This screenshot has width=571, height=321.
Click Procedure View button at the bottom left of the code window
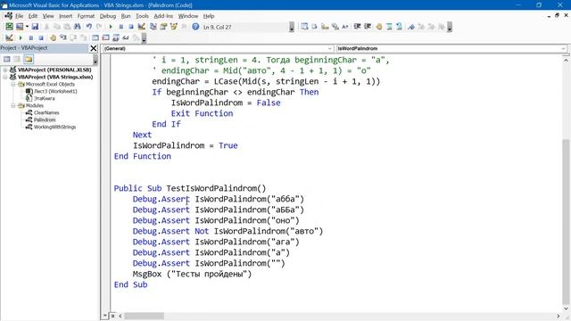pyautogui.click(x=105, y=316)
